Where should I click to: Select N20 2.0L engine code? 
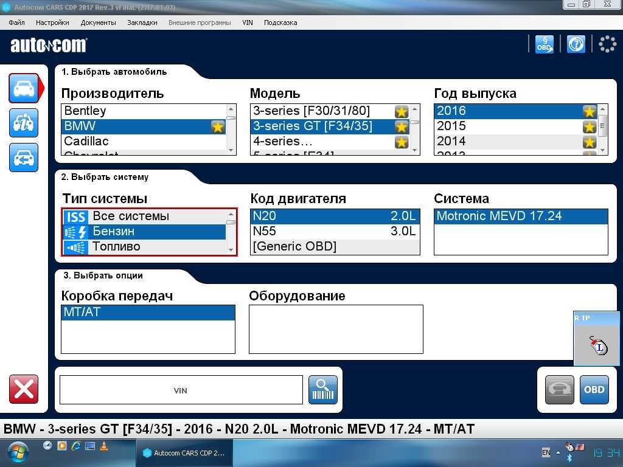point(335,216)
